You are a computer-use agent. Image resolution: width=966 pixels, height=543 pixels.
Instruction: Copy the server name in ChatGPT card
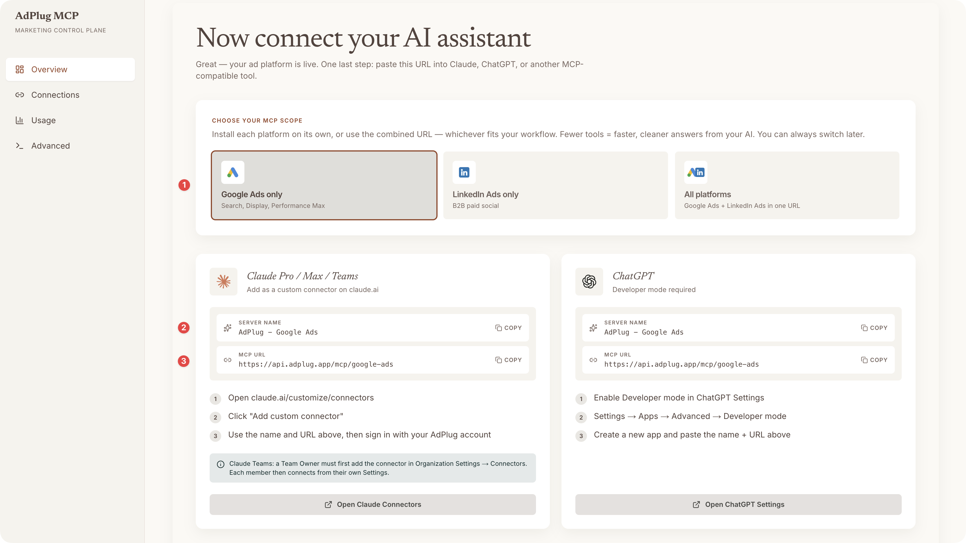pyautogui.click(x=874, y=328)
